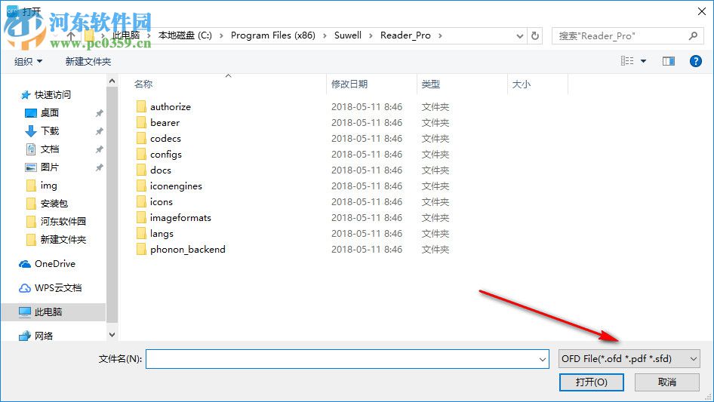Refresh the Reader_Pro folder view
714x402 pixels.
[535, 35]
